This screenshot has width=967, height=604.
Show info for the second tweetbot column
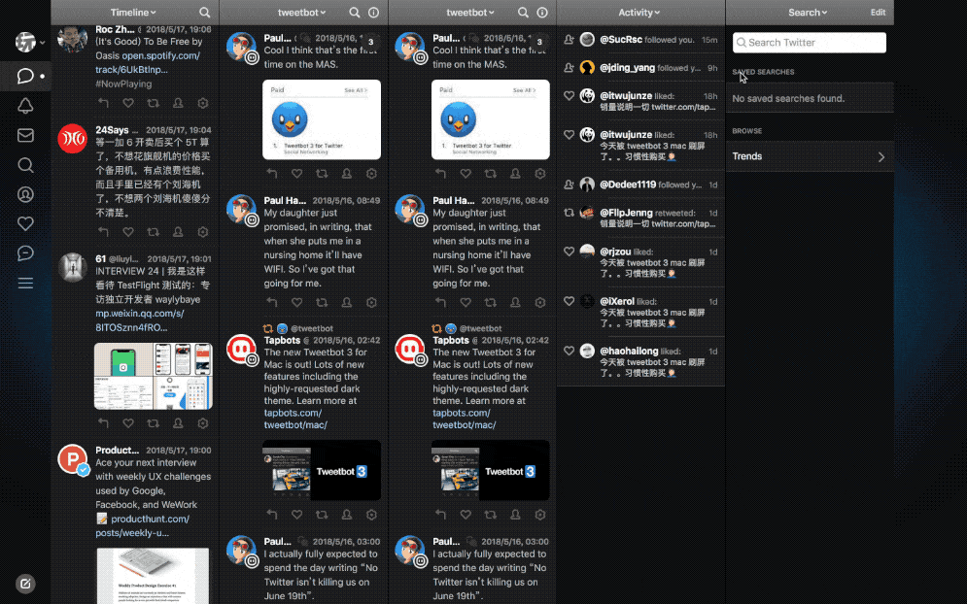point(542,13)
